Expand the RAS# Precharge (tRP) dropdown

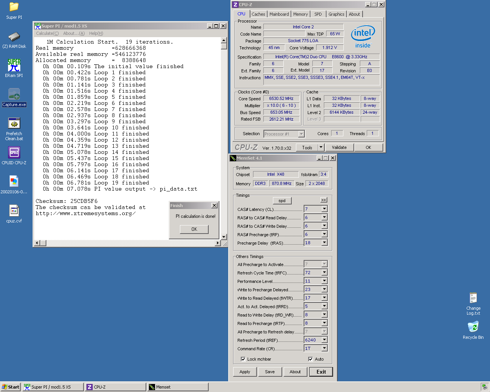pyautogui.click(x=324, y=234)
